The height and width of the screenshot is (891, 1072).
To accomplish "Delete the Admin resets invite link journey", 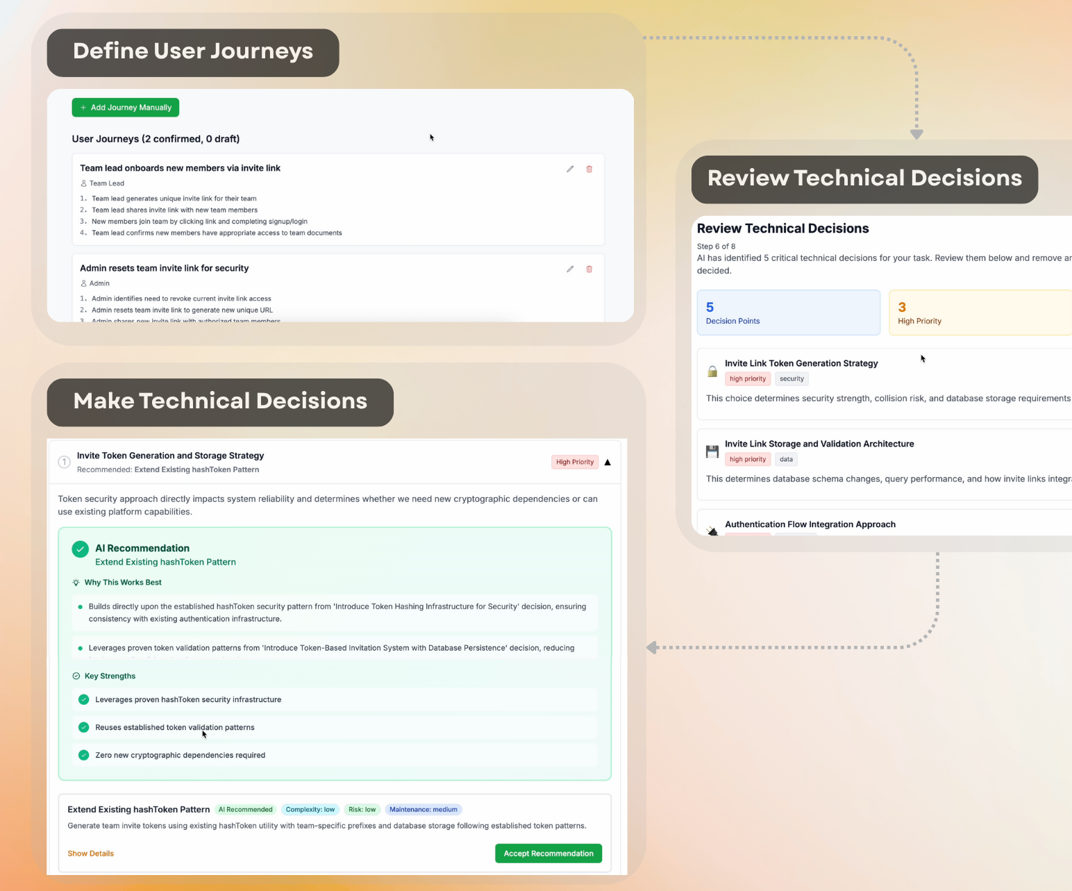I will coord(589,269).
